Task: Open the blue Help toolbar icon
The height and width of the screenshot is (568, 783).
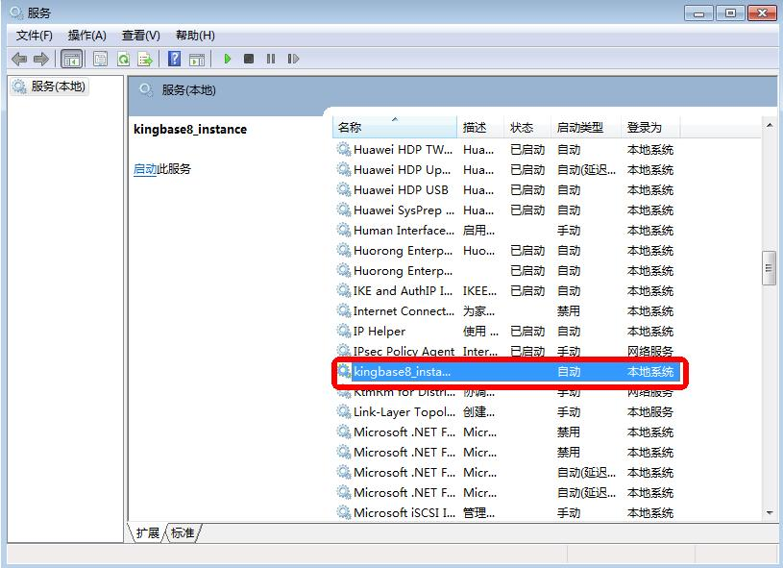Action: (174, 59)
